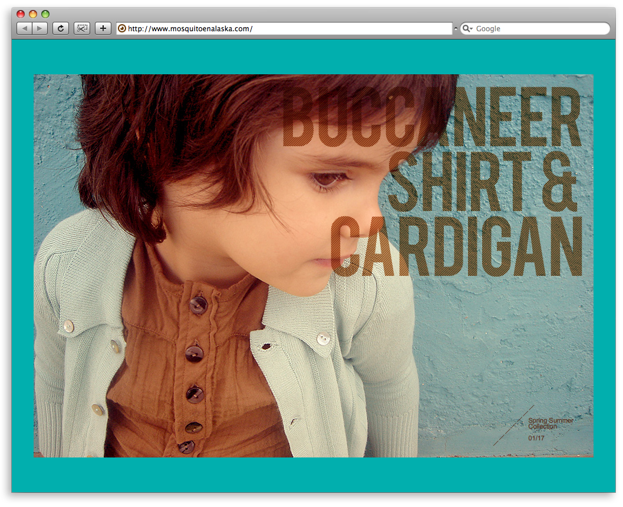Zoom the window using green button
Image resolution: width=623 pixels, height=507 pixels.
click(x=45, y=14)
